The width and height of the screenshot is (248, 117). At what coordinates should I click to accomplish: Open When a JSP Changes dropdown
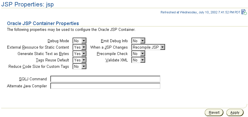click(148, 47)
